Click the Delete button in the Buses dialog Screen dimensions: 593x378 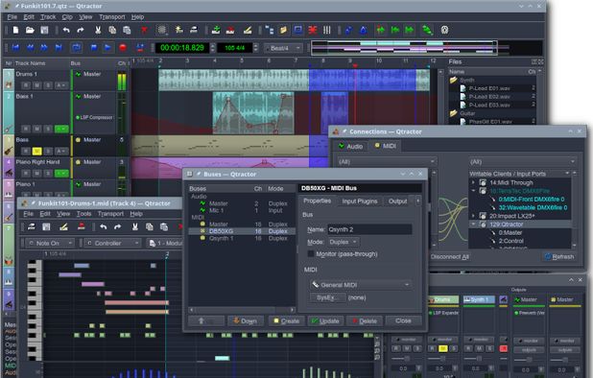click(365, 321)
